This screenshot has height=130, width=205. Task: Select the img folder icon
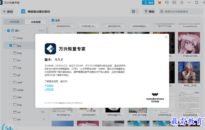(15, 104)
